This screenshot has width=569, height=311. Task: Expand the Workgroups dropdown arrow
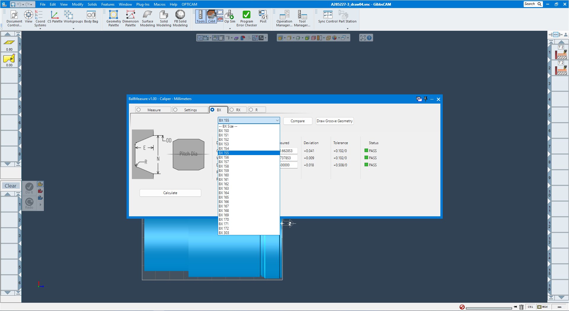pos(73,29)
